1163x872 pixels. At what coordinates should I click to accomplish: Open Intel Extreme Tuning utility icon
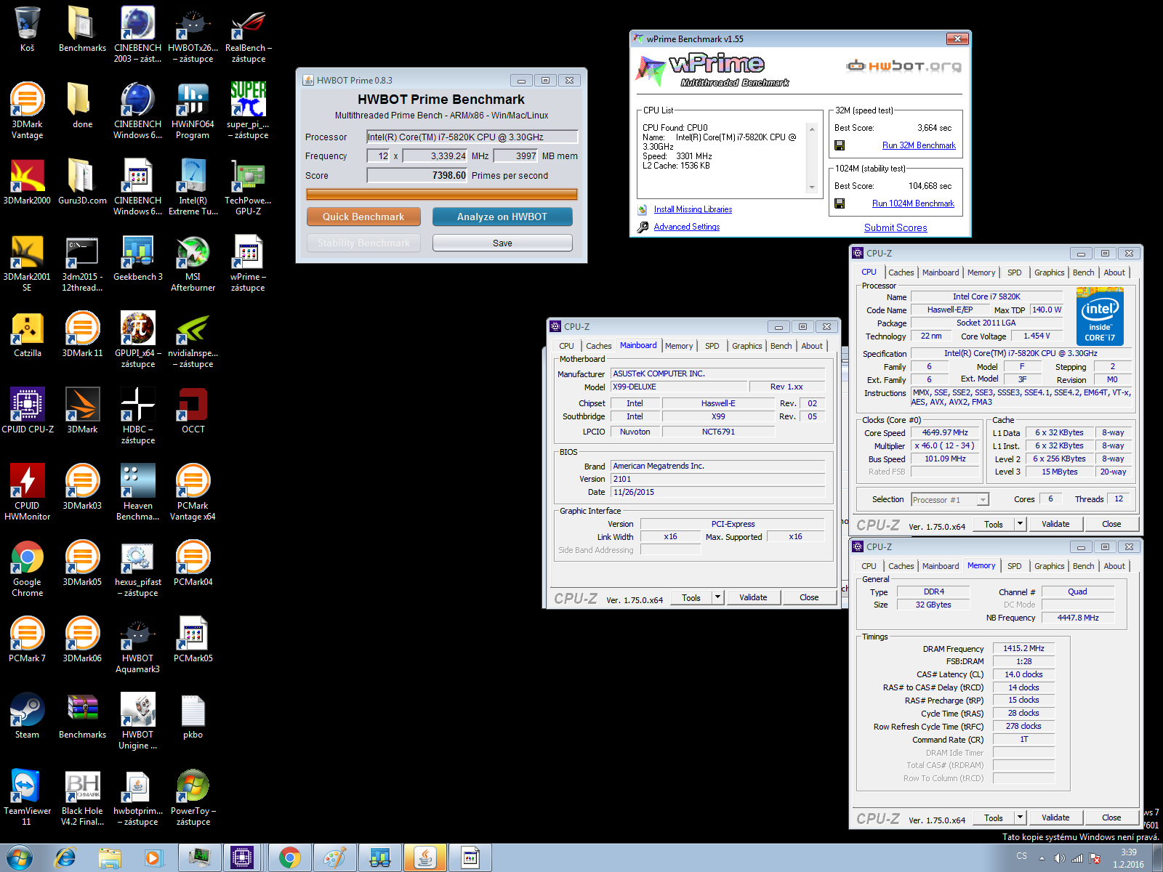tap(193, 187)
